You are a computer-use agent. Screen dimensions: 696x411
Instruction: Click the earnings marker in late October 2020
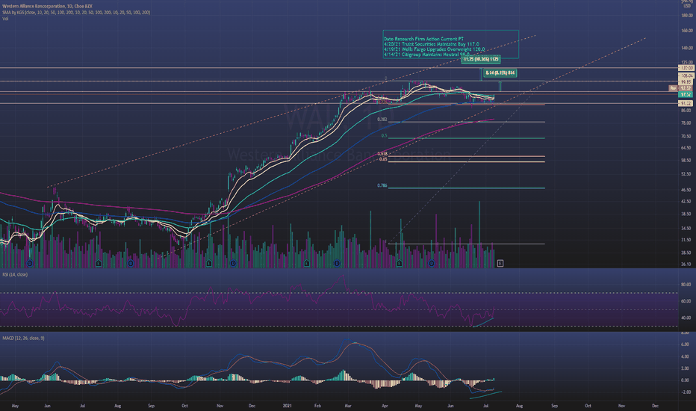point(209,264)
